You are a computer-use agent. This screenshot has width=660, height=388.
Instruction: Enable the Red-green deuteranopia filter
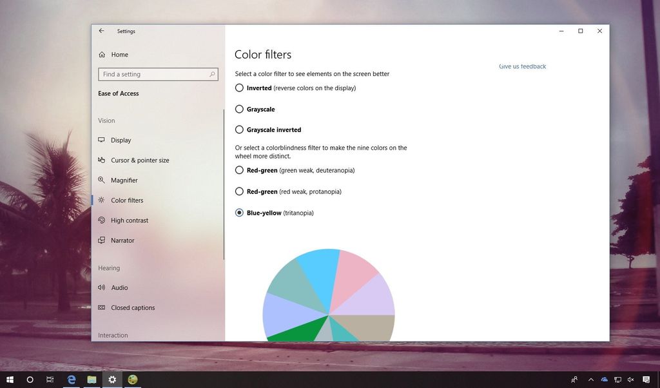click(x=239, y=170)
